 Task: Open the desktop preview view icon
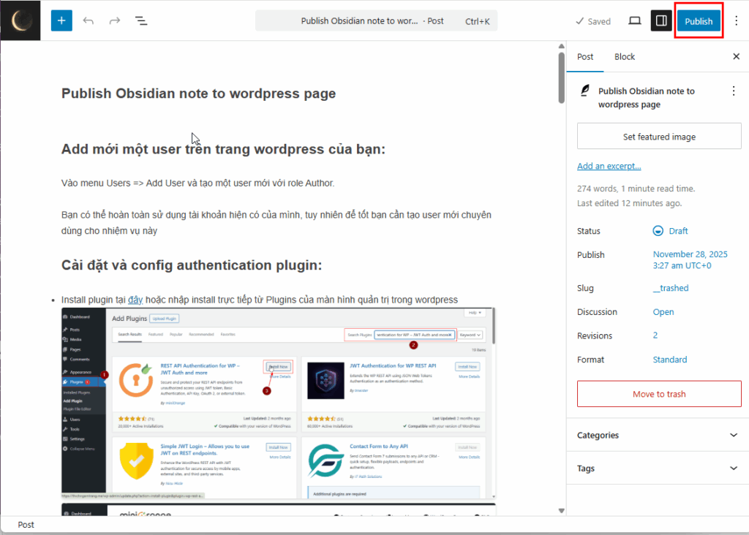coord(635,20)
